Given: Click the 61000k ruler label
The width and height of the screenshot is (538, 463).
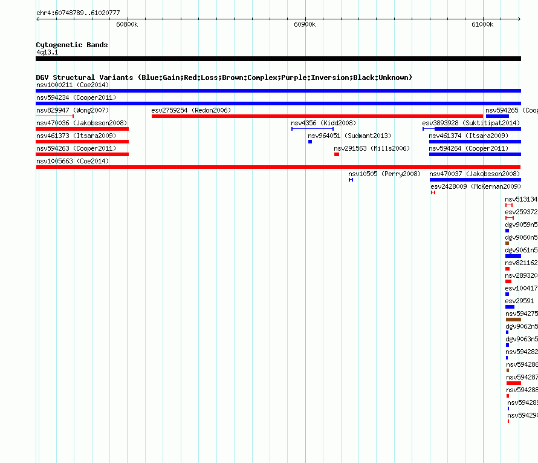Looking at the screenshot, I should (x=482, y=24).
